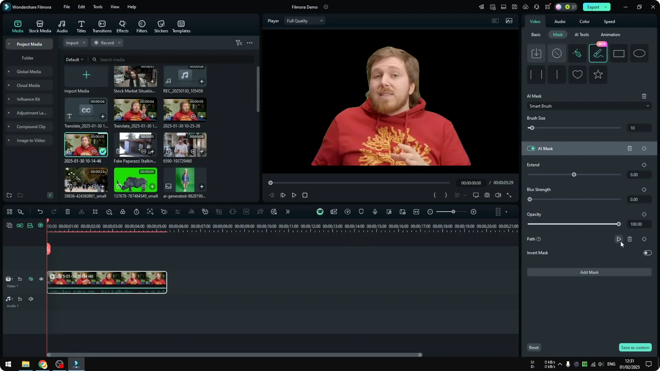Open the Tools menu

click(98, 7)
